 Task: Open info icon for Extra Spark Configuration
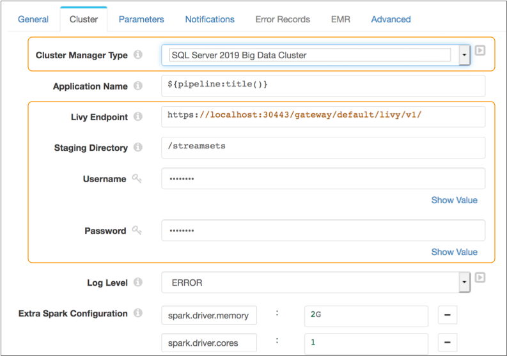[x=138, y=313]
